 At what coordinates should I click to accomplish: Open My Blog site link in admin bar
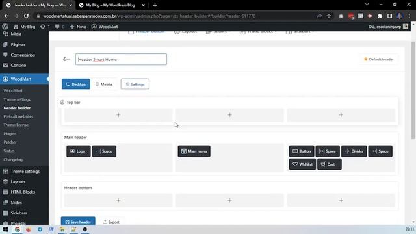tap(24, 27)
